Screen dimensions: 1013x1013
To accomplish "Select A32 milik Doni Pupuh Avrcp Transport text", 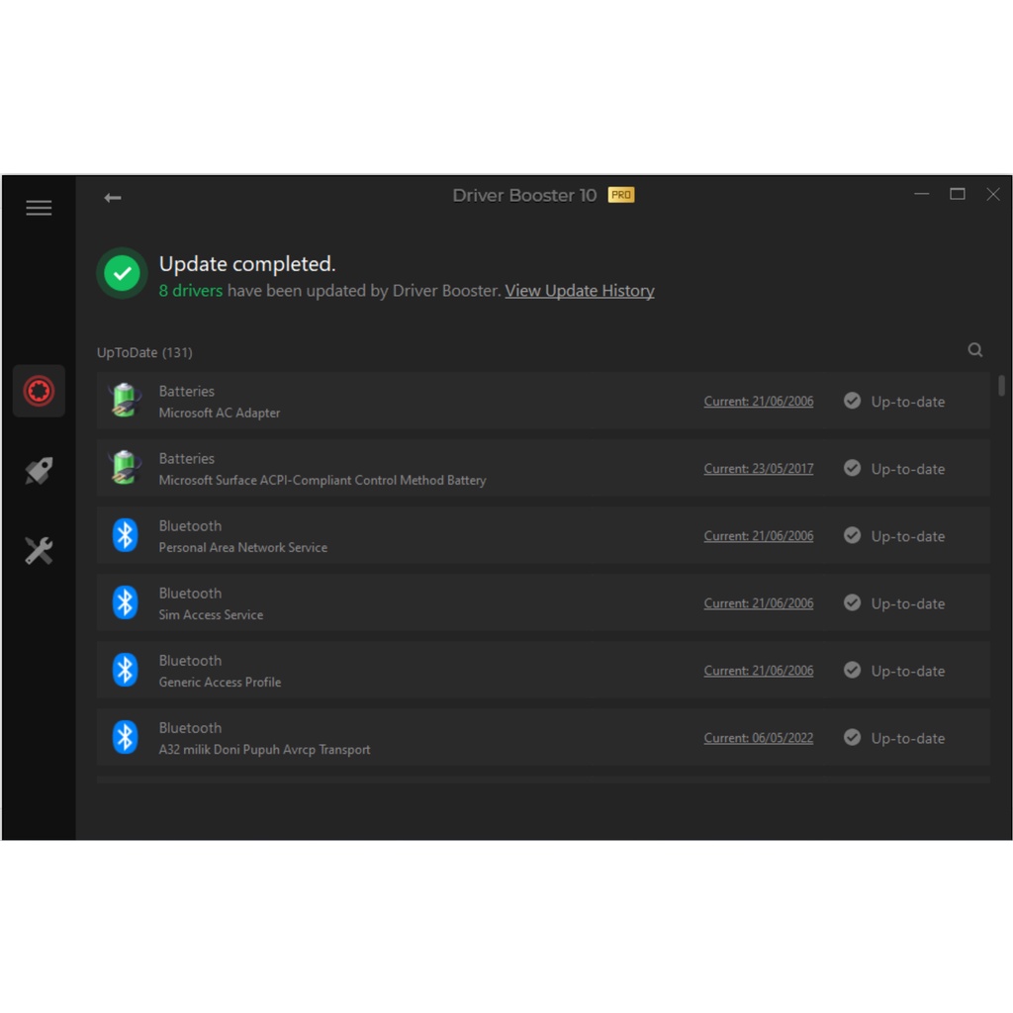I will pos(264,750).
